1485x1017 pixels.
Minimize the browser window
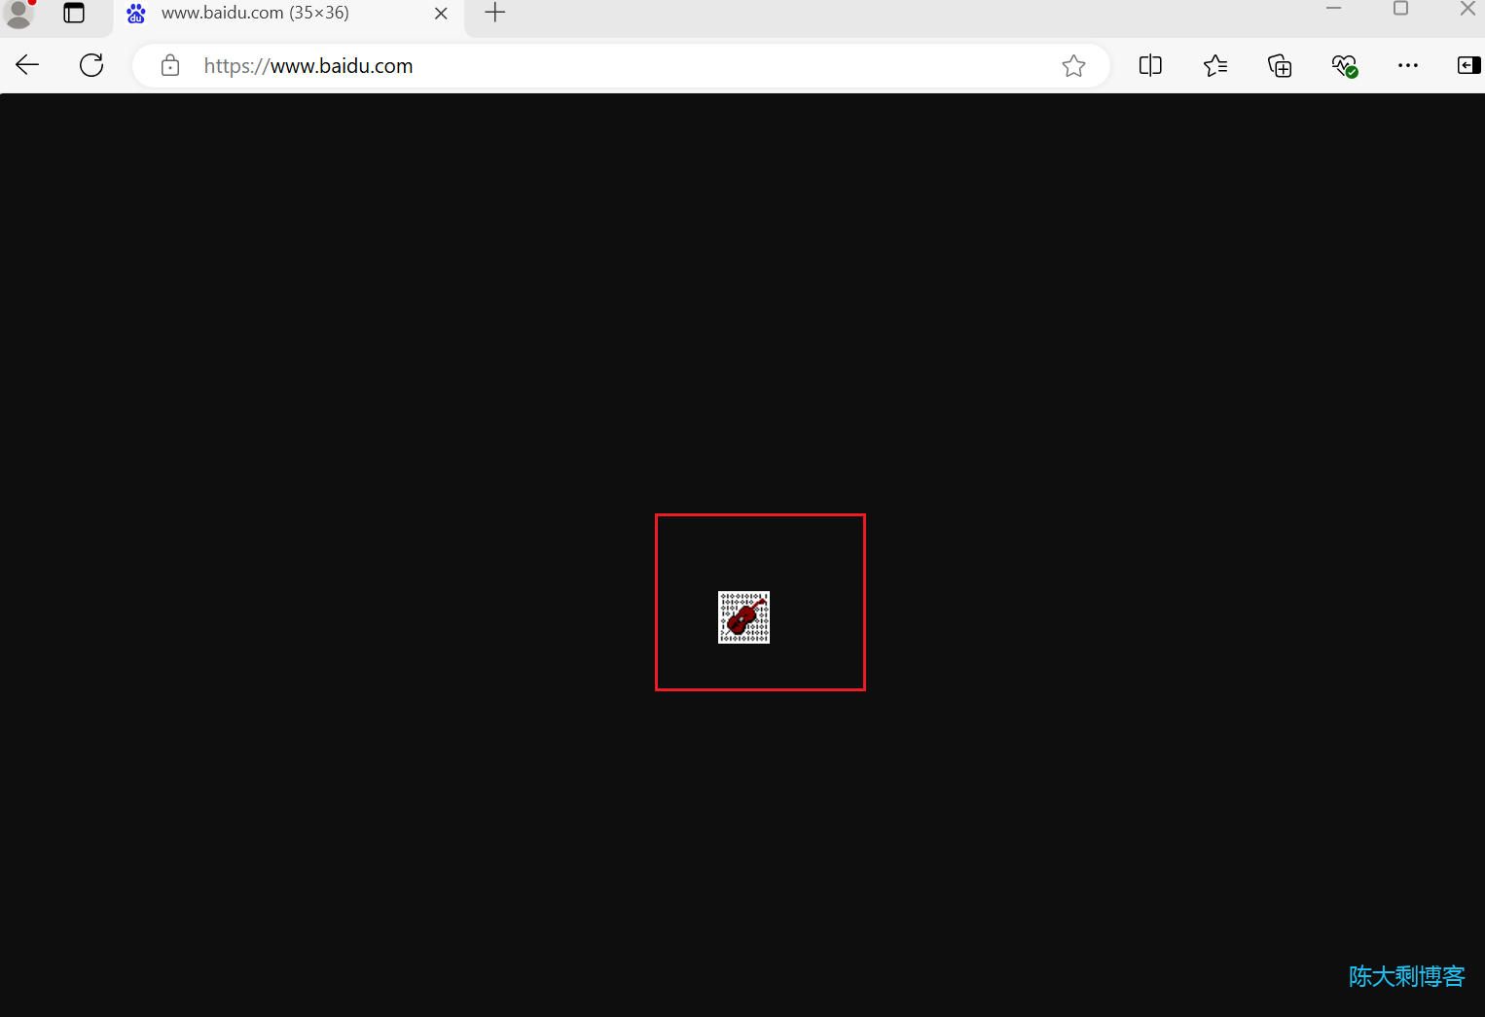coord(1334,9)
